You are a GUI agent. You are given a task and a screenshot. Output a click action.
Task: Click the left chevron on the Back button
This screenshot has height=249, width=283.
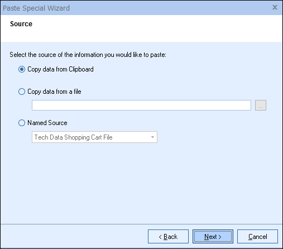point(160,237)
